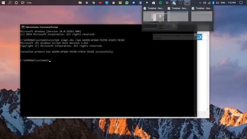The height and width of the screenshot is (139, 247).
Task: Select Notepad preview with single text line
Action: tap(202, 16)
